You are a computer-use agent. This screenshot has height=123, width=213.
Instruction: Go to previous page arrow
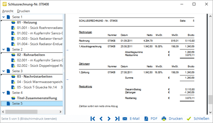[101, 118]
